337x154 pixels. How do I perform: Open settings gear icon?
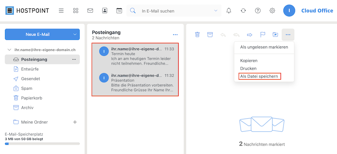click(x=272, y=10)
